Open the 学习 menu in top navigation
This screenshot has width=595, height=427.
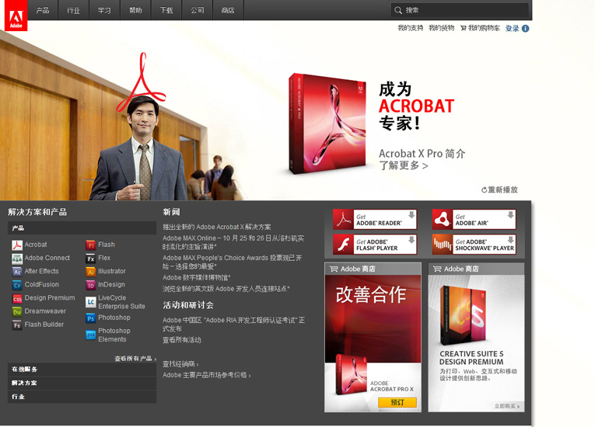pyautogui.click(x=104, y=10)
